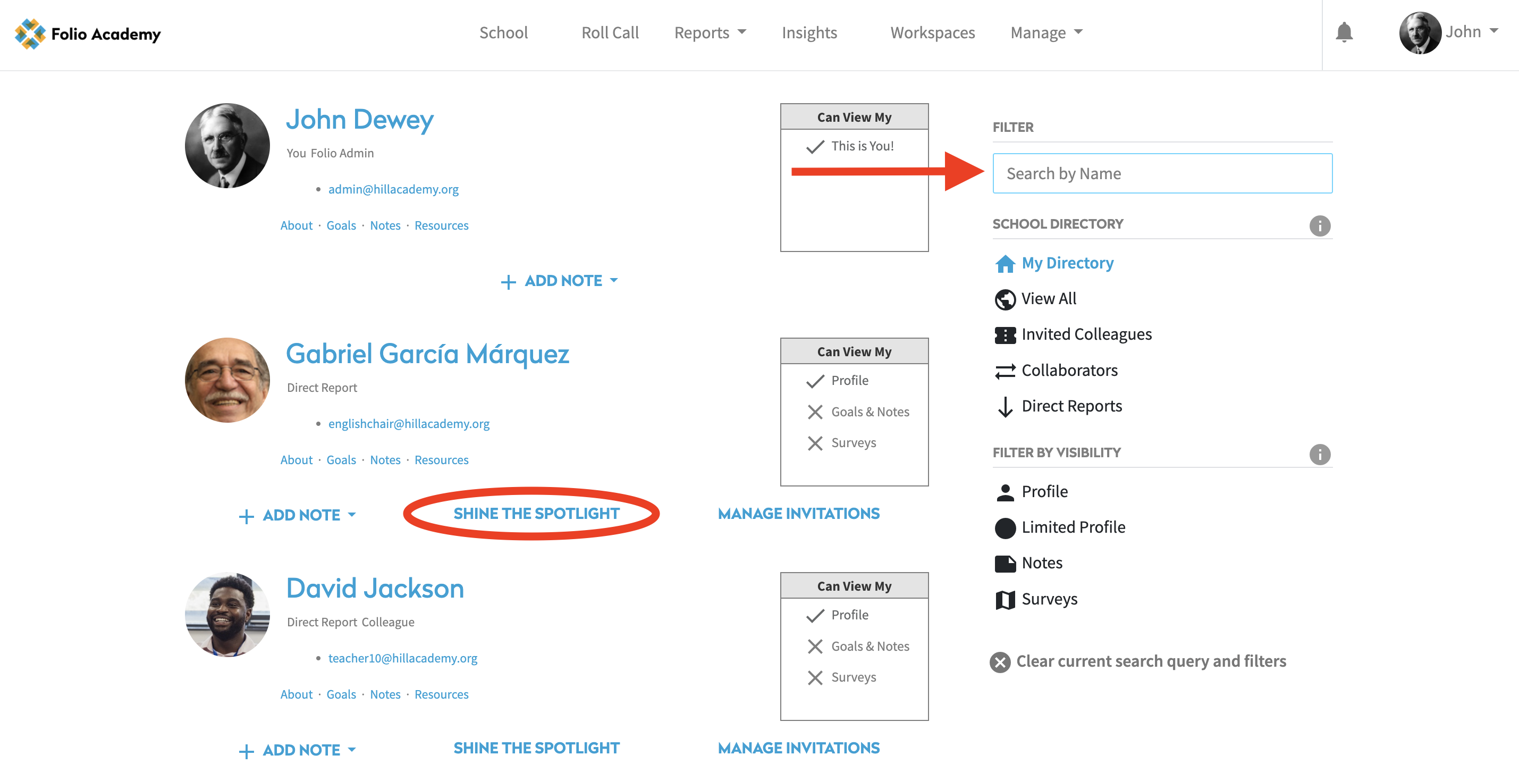Open the Manage dropdown menu
Image resolution: width=1519 pixels, height=772 pixels.
click(x=1045, y=32)
